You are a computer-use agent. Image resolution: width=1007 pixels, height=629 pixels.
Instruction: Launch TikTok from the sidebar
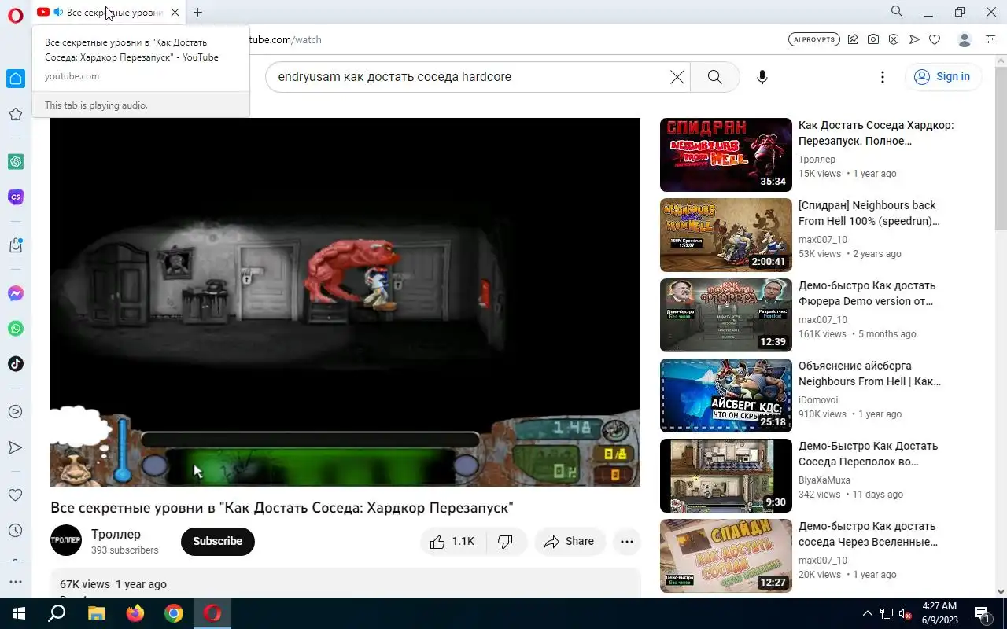pos(15,364)
